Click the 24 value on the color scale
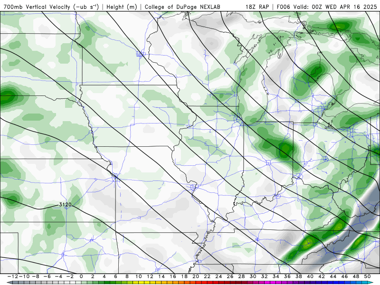380x285 pixels. click(218, 276)
